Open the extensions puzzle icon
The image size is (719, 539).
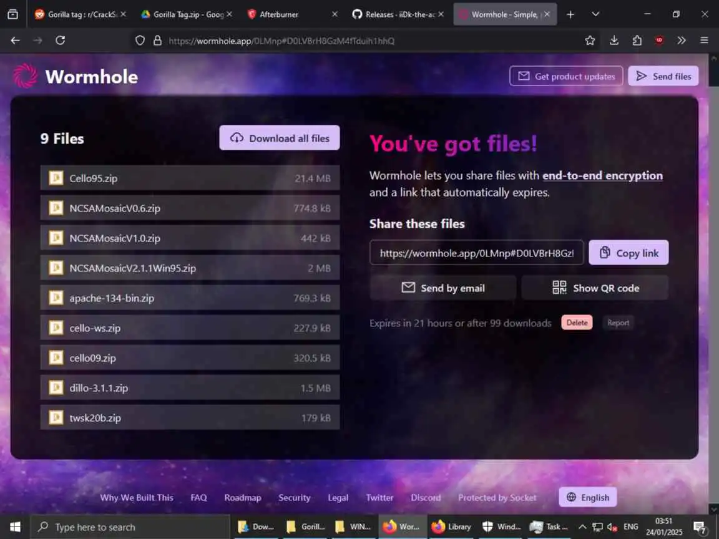pyautogui.click(x=637, y=41)
